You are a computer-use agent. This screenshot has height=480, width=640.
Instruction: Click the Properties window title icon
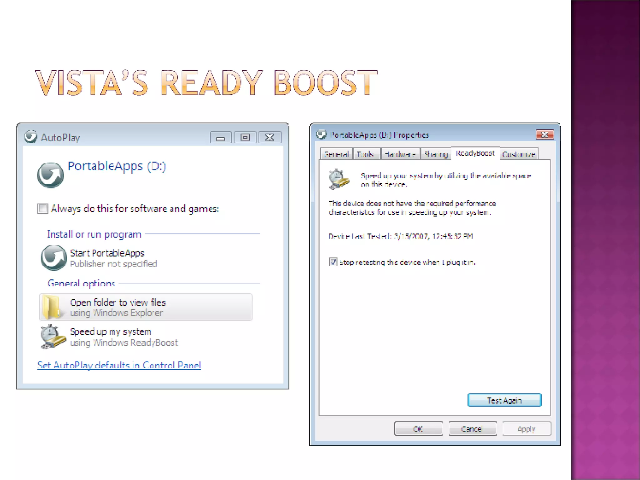(x=321, y=135)
